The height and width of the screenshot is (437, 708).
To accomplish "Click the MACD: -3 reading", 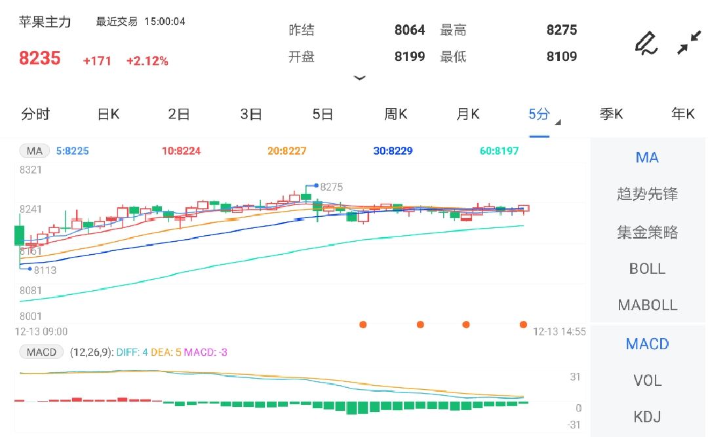I will click(205, 352).
